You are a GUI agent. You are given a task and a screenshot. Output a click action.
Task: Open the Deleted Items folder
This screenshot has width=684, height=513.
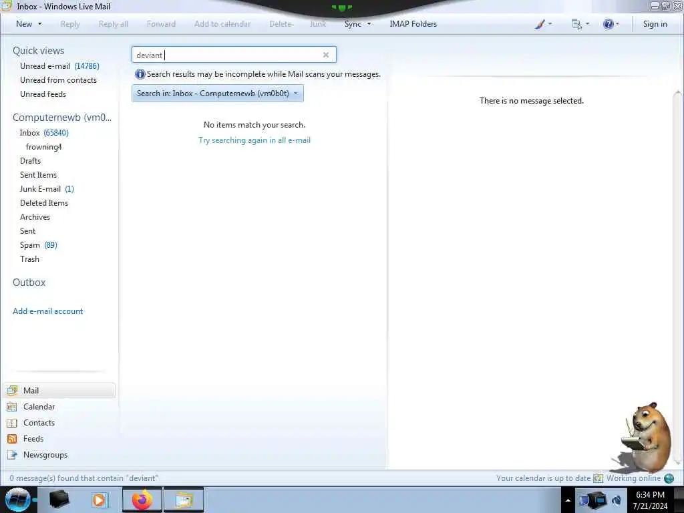coord(44,203)
